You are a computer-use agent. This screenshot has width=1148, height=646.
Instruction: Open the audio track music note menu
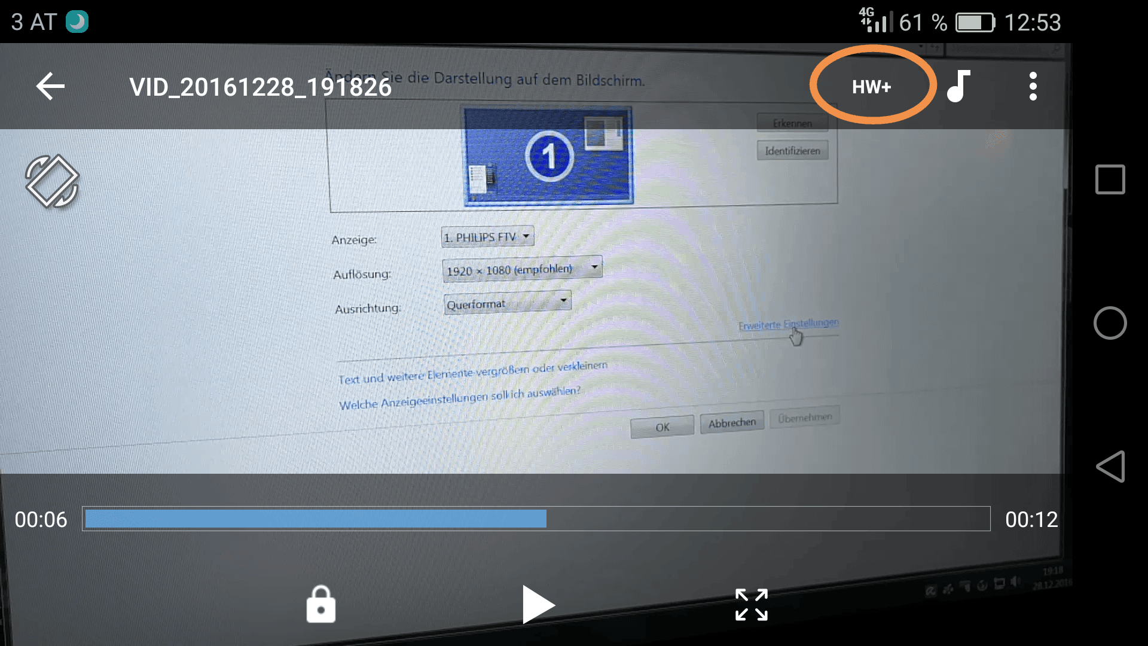(958, 86)
